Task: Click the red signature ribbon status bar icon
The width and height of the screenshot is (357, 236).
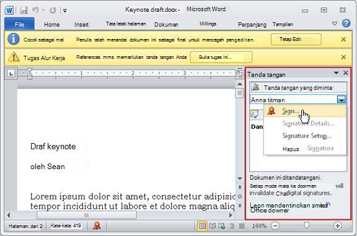Action: pyautogui.click(x=97, y=225)
